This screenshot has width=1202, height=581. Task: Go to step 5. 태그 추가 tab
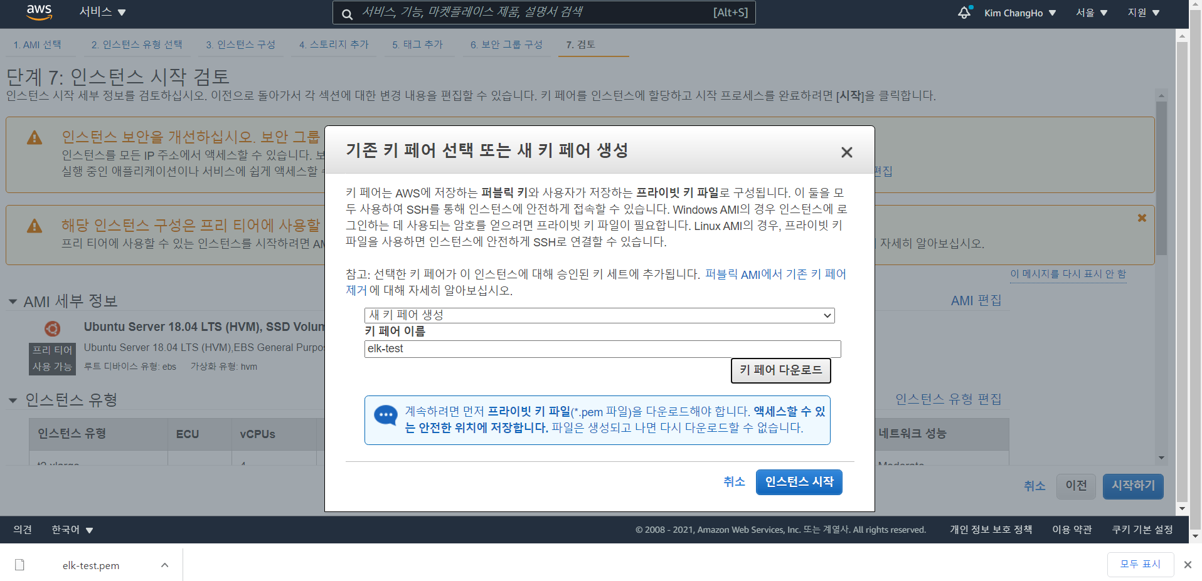pyautogui.click(x=418, y=44)
